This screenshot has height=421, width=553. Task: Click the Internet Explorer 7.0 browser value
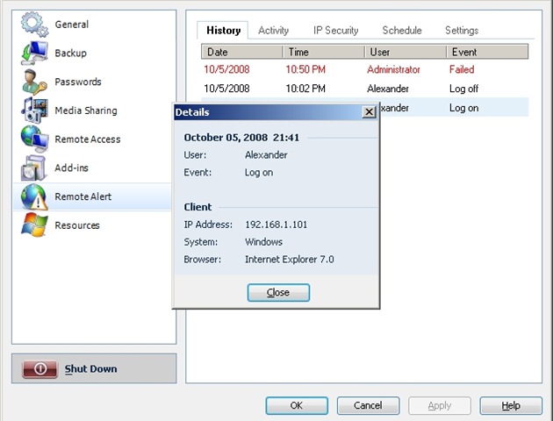coord(289,260)
